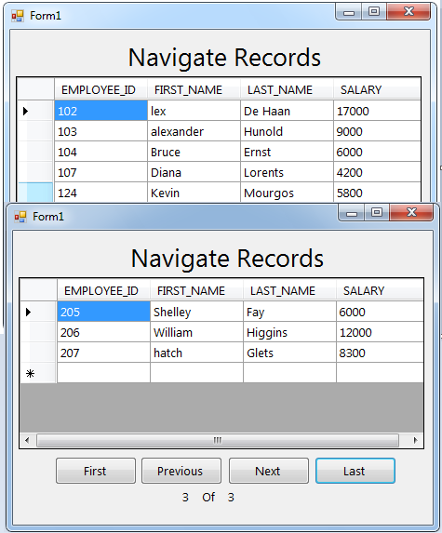Click the scroll left arrow of grid
The width and height of the screenshot is (442, 533).
point(27,440)
